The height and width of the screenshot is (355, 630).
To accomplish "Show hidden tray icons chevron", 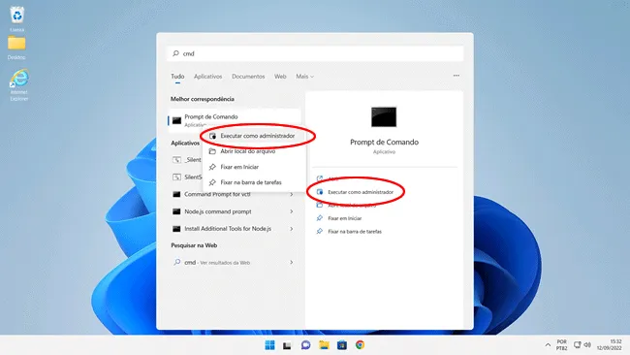I will [x=548, y=345].
